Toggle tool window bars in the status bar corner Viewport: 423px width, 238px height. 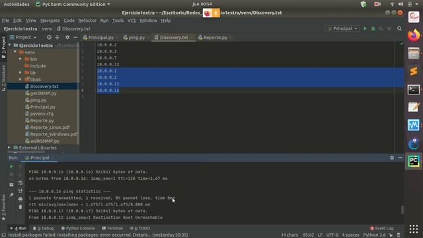pos(4,235)
